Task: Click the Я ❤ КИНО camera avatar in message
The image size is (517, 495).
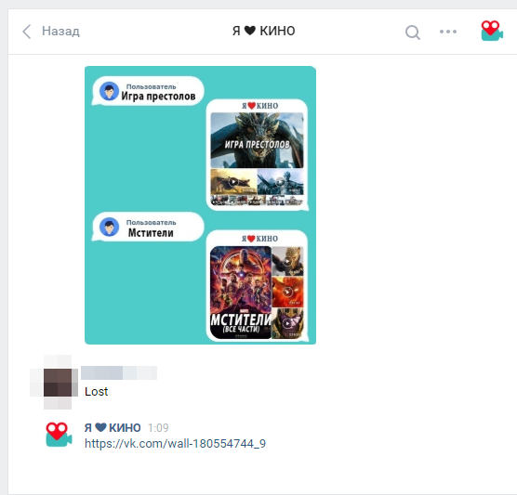Action: [x=59, y=435]
